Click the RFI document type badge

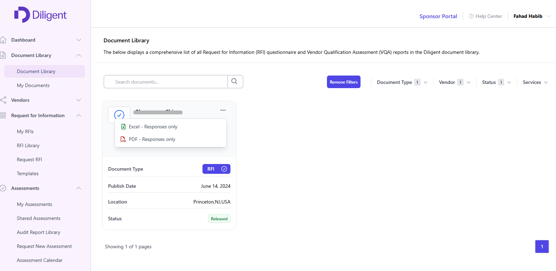pos(216,169)
